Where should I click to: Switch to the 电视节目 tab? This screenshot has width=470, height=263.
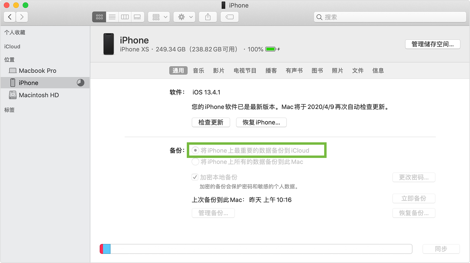(x=245, y=71)
